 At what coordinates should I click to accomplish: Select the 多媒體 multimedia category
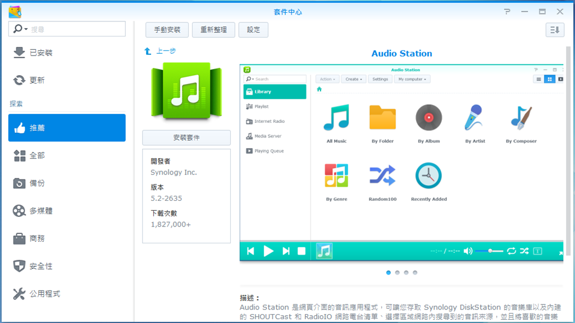pyautogui.click(x=67, y=211)
